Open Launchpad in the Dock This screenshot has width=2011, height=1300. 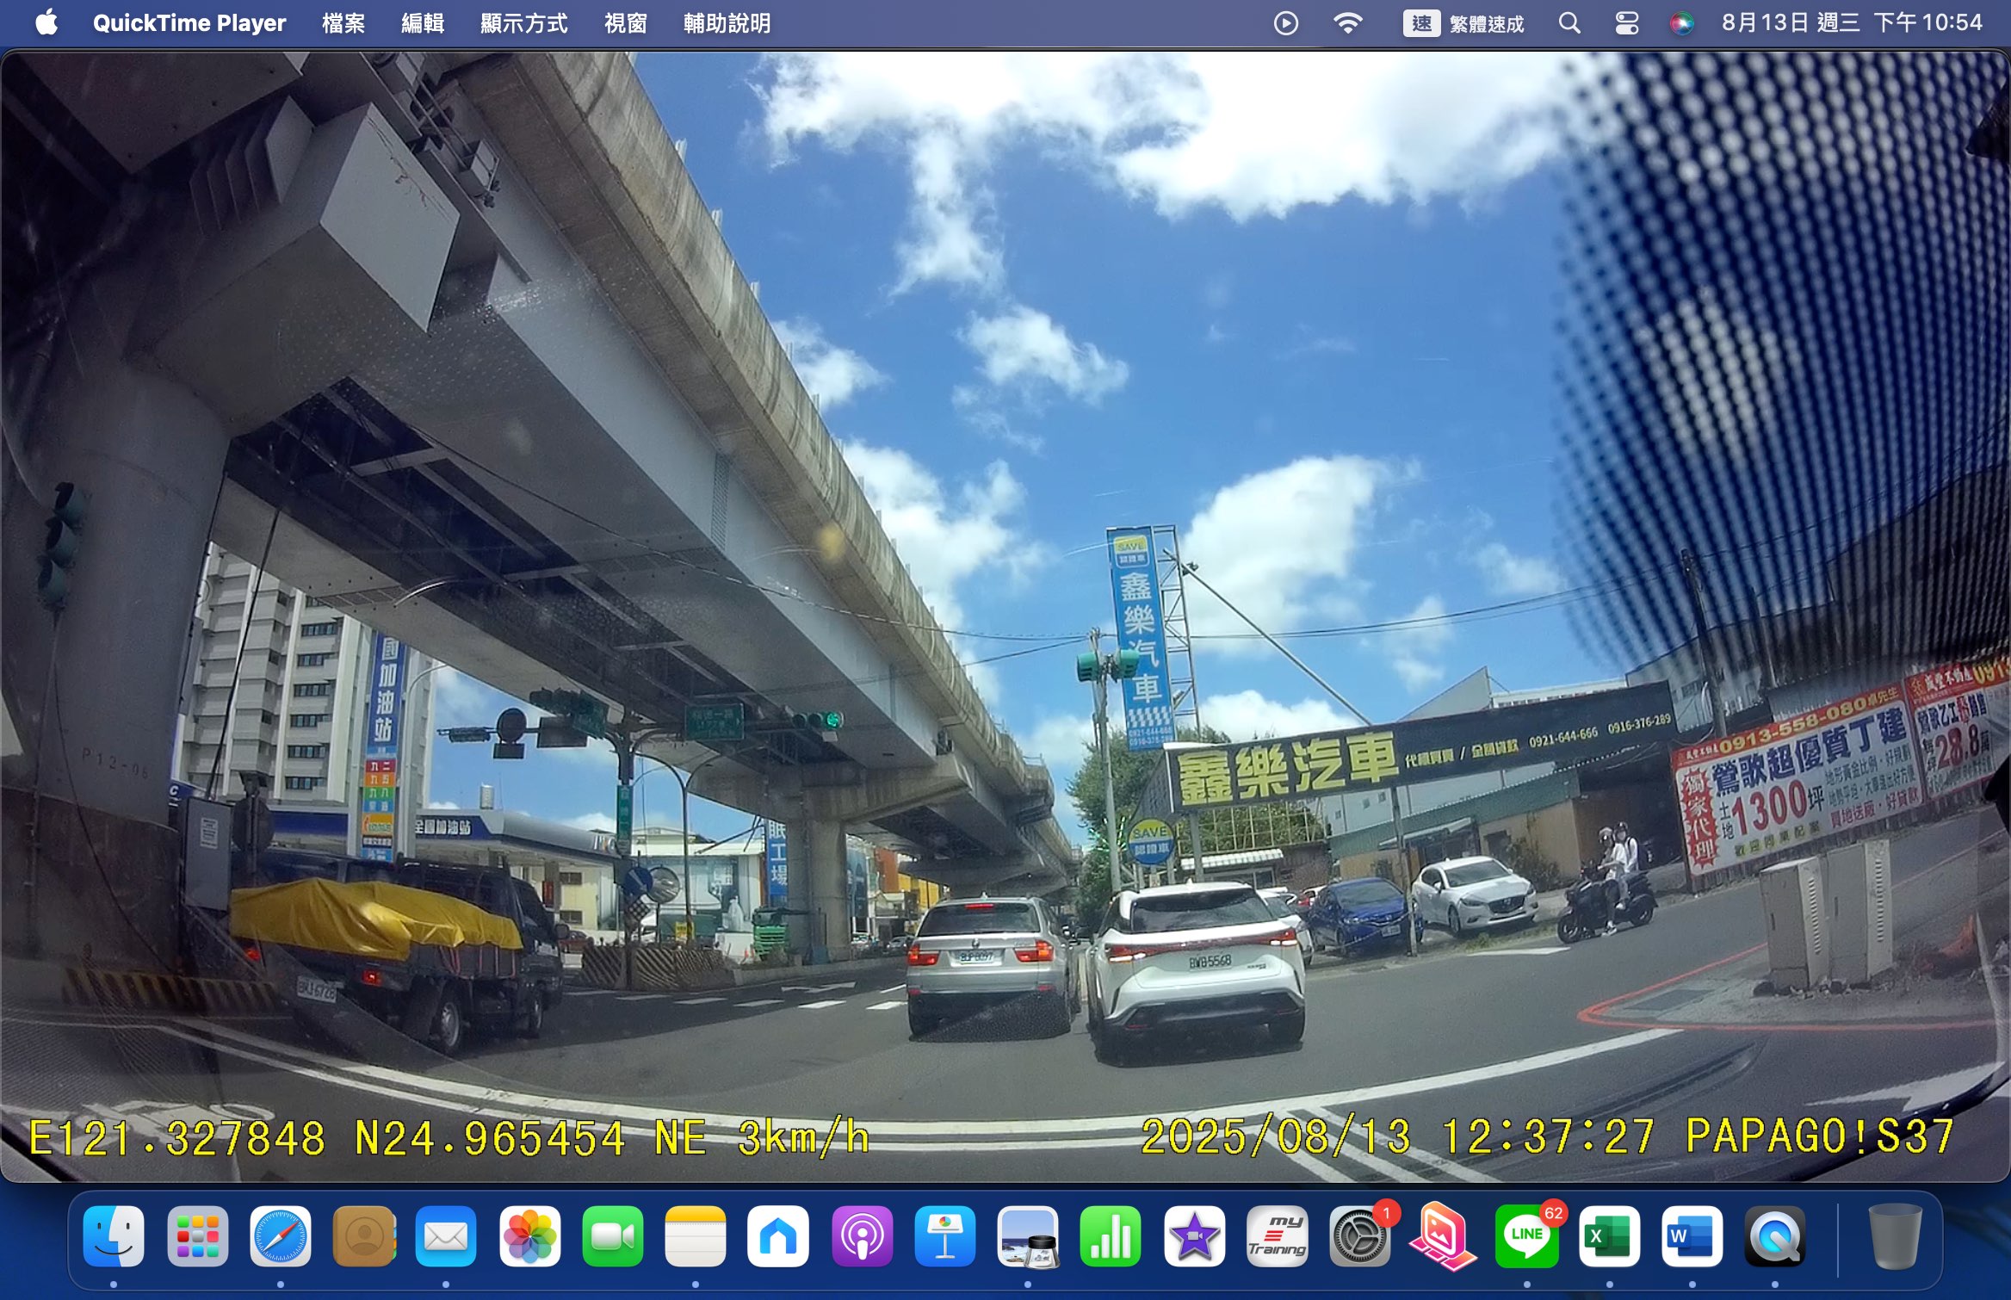(197, 1237)
